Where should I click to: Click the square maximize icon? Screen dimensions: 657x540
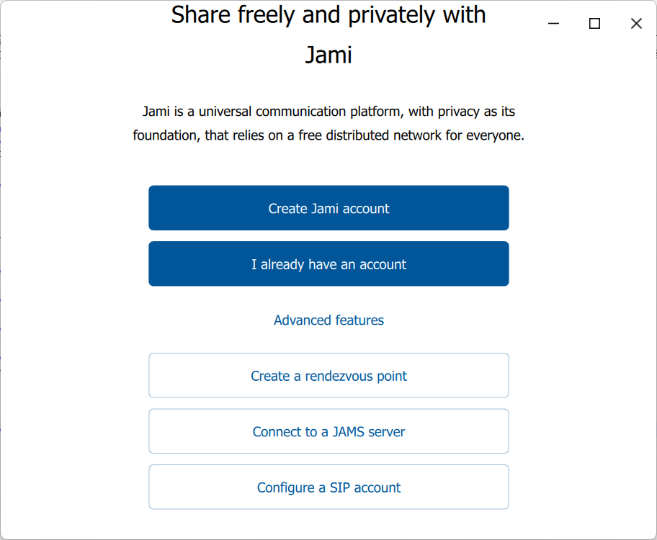[x=594, y=24]
